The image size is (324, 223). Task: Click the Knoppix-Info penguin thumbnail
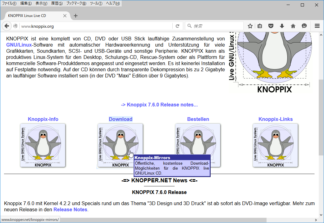[x=43, y=145]
